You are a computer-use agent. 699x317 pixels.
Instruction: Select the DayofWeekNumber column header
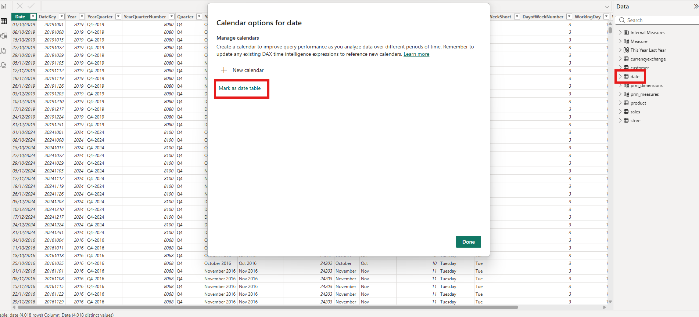point(543,17)
